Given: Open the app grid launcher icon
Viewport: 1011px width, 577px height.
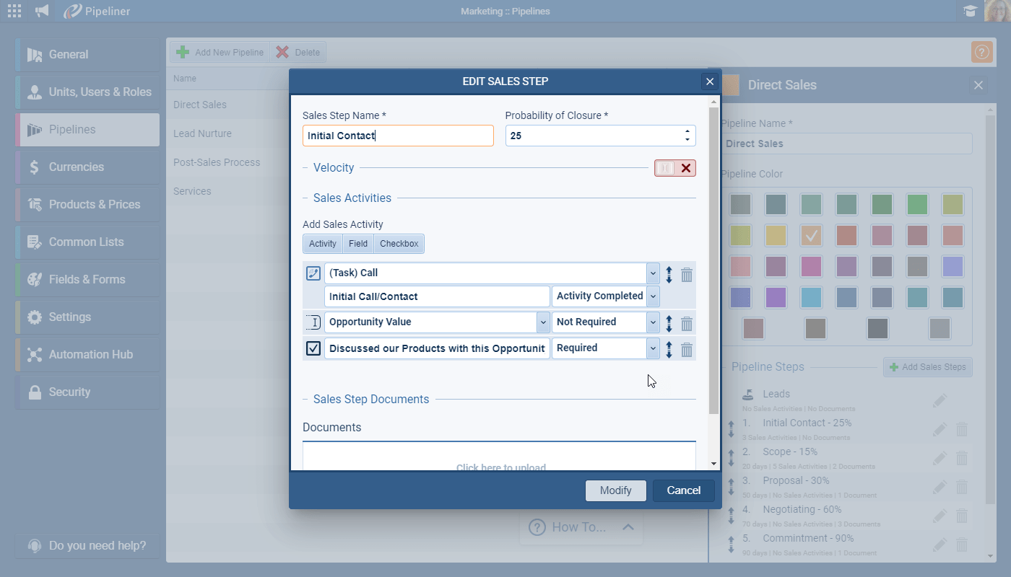Looking at the screenshot, I should click(14, 11).
